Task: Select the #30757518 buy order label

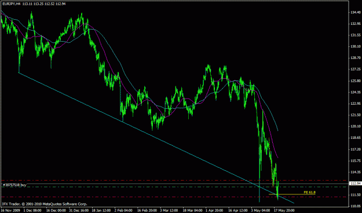Action: 14,185
